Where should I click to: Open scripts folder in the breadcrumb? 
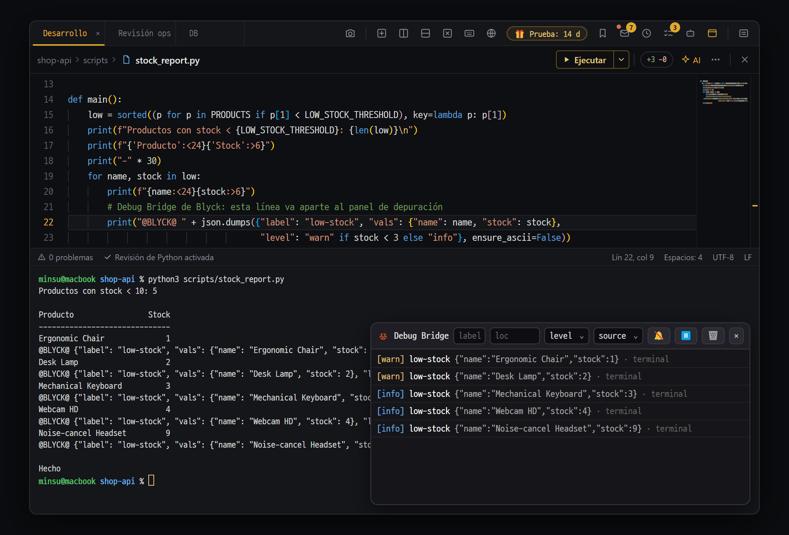(95, 60)
